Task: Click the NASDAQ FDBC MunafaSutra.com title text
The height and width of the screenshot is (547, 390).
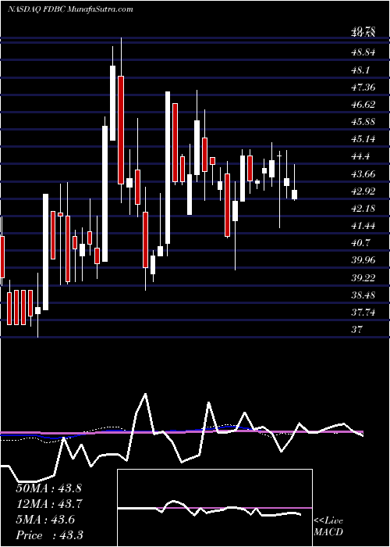Action: [x=69, y=9]
